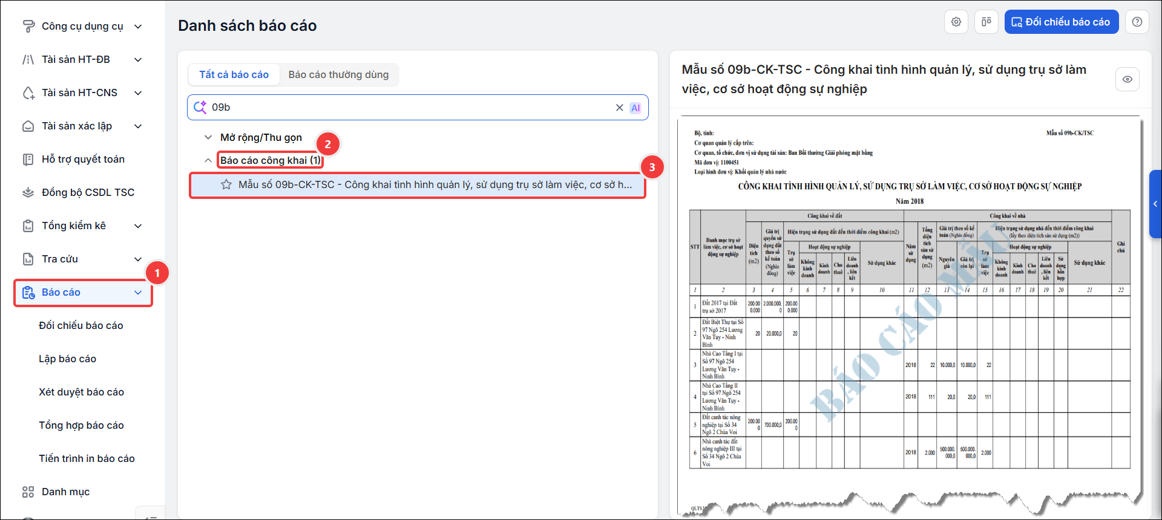Focus the report search field containing 09b

[x=418, y=108]
